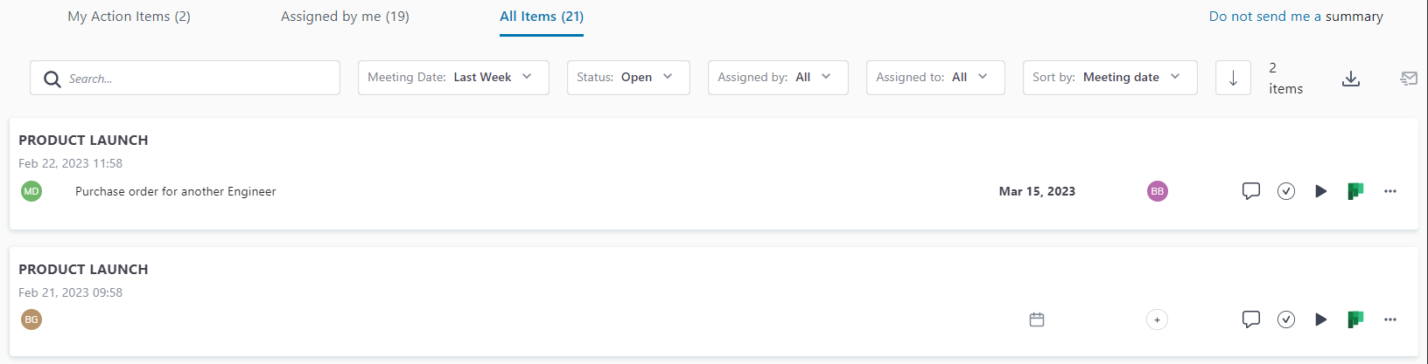Toggle sort direction arrow
The width and height of the screenshot is (1428, 364).
click(x=1233, y=78)
